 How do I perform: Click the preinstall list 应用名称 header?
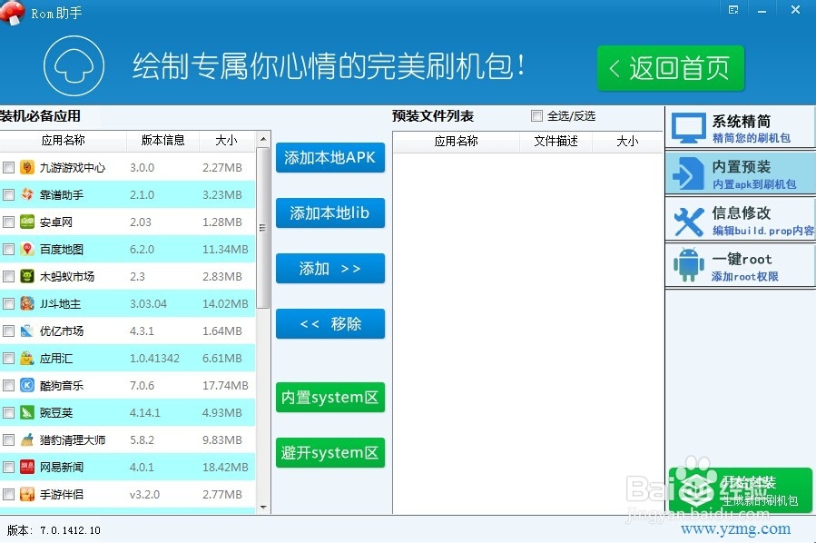coord(456,142)
